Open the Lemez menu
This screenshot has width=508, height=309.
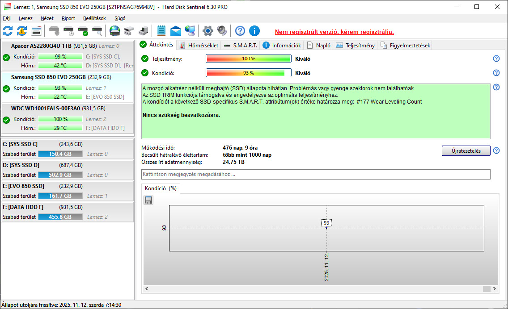click(x=25, y=18)
